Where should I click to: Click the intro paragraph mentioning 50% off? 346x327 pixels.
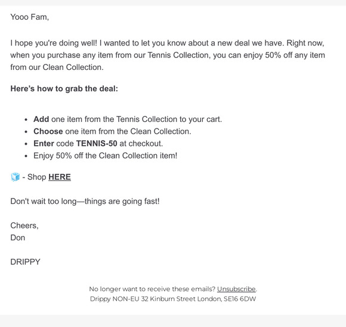click(x=168, y=55)
